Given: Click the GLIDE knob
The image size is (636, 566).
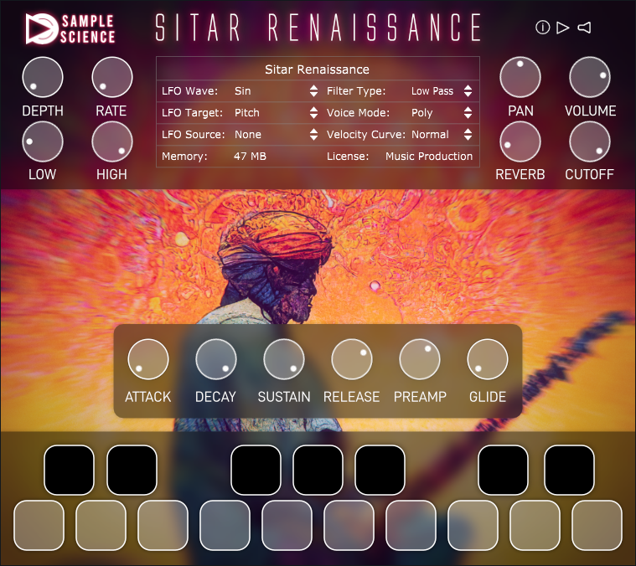Looking at the screenshot, I should (488, 359).
